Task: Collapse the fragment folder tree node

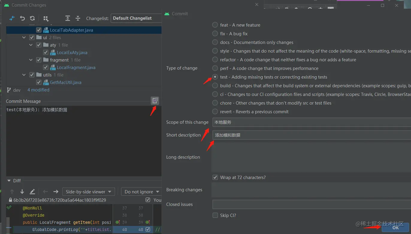Action: pos(31,60)
